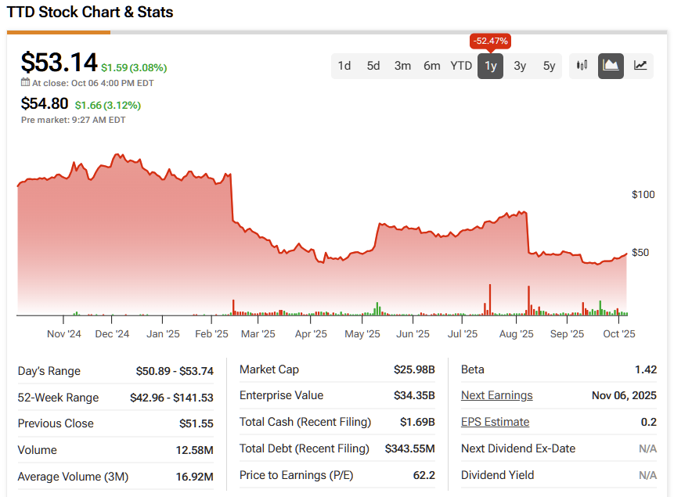
Task: Switch to candlestick chart view
Action: coord(582,66)
